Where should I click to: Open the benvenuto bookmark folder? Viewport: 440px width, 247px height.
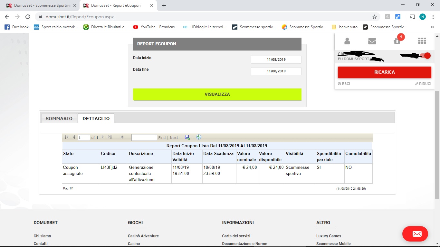(x=344, y=27)
